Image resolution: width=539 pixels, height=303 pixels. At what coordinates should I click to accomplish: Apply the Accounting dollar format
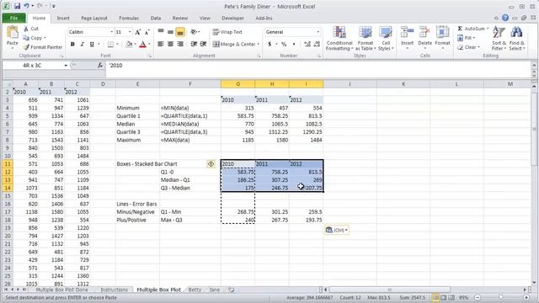click(269, 45)
